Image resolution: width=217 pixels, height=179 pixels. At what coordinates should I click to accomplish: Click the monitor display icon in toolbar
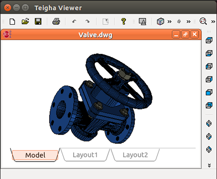pos(142,21)
